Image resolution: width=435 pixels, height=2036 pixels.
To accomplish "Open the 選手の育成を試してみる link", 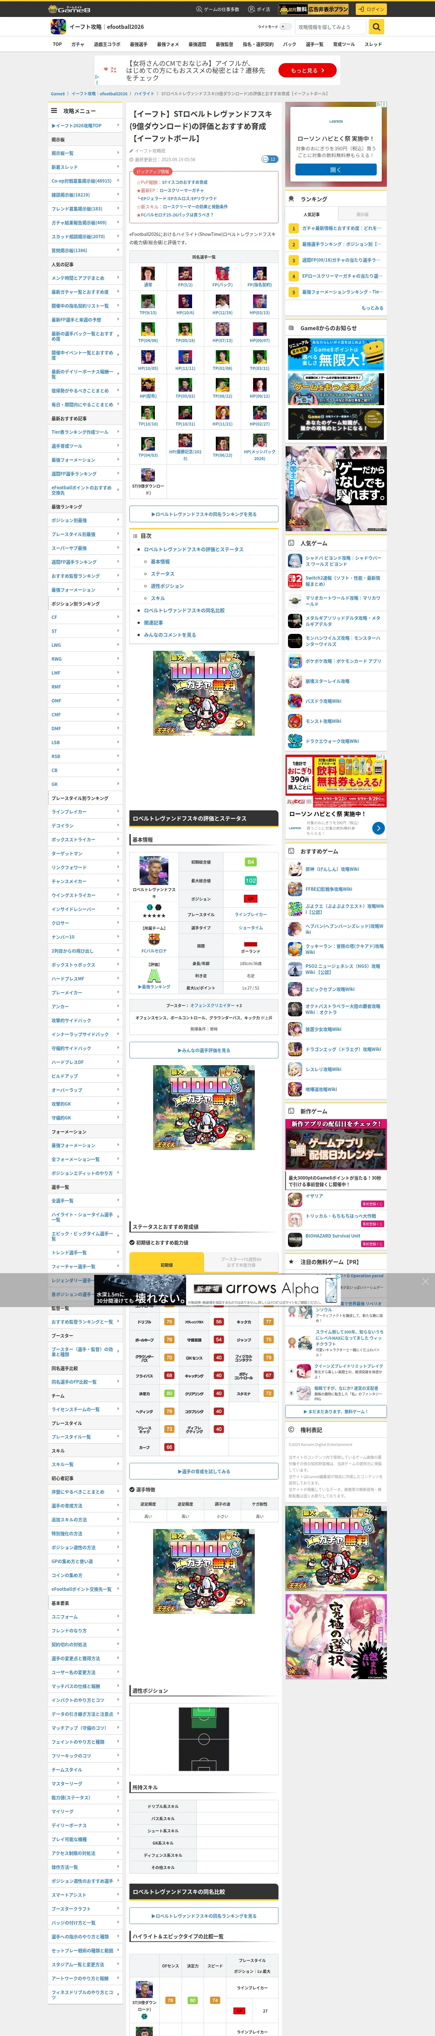I will pyautogui.click(x=204, y=1471).
